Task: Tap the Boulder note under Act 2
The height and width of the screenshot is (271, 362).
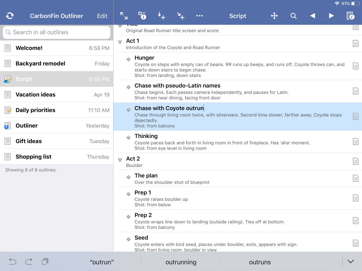Action: pyautogui.click(x=134, y=165)
